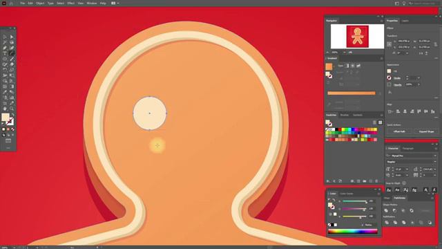Select the Eyedropper tool
This screenshot has height=249, width=442.
click(5, 92)
